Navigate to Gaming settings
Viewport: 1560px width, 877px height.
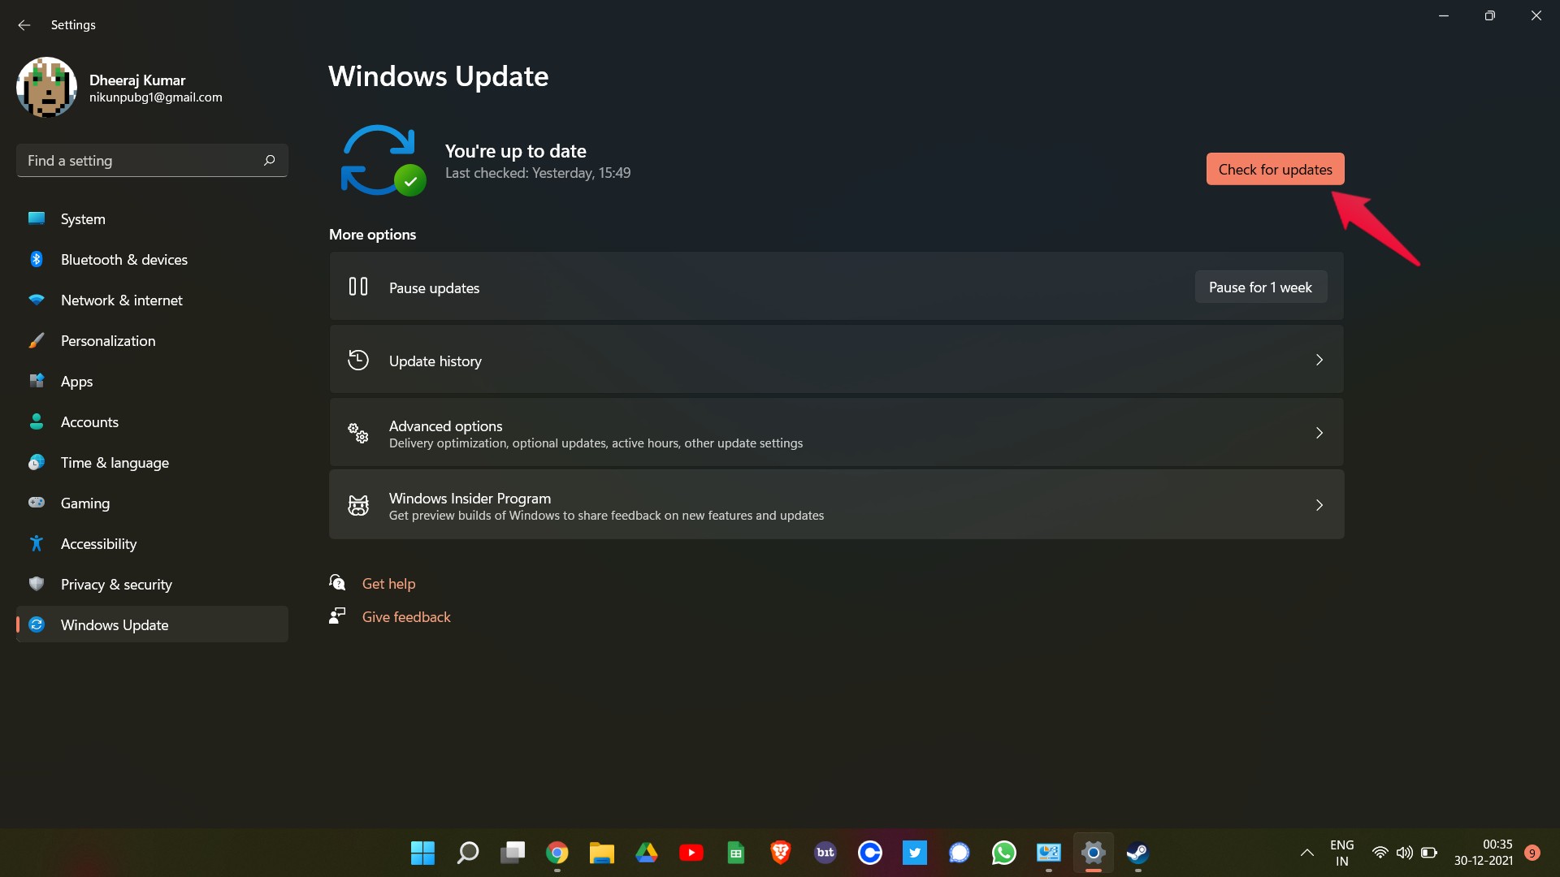point(84,502)
